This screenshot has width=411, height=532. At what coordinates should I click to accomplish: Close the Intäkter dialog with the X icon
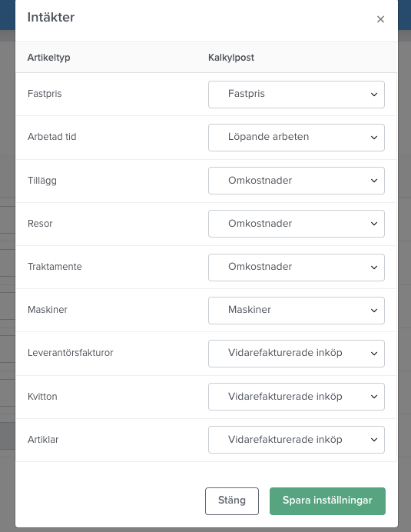380,19
